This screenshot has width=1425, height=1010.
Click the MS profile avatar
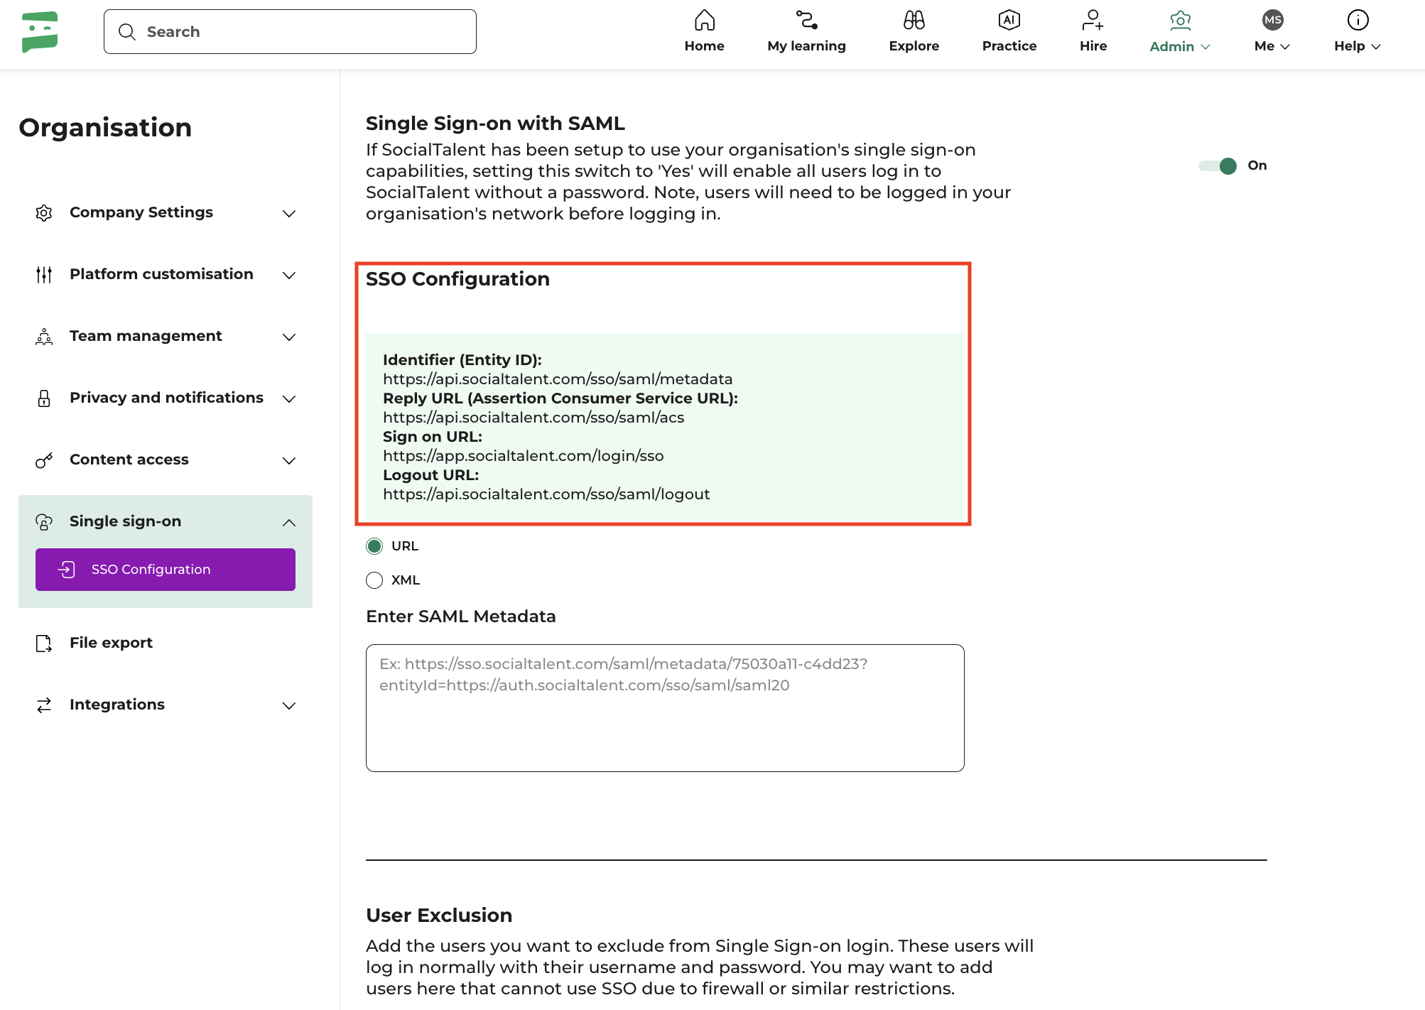click(1272, 20)
